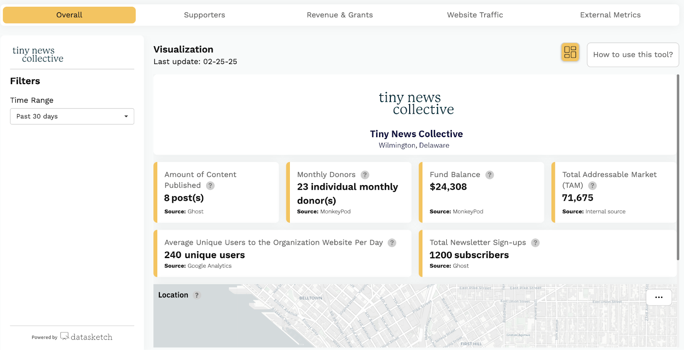Image resolution: width=684 pixels, height=350 pixels.
Task: Click the "8 post(s)" value
Action: 184,198
